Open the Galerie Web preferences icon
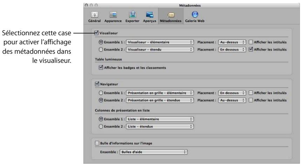 (195, 17)
